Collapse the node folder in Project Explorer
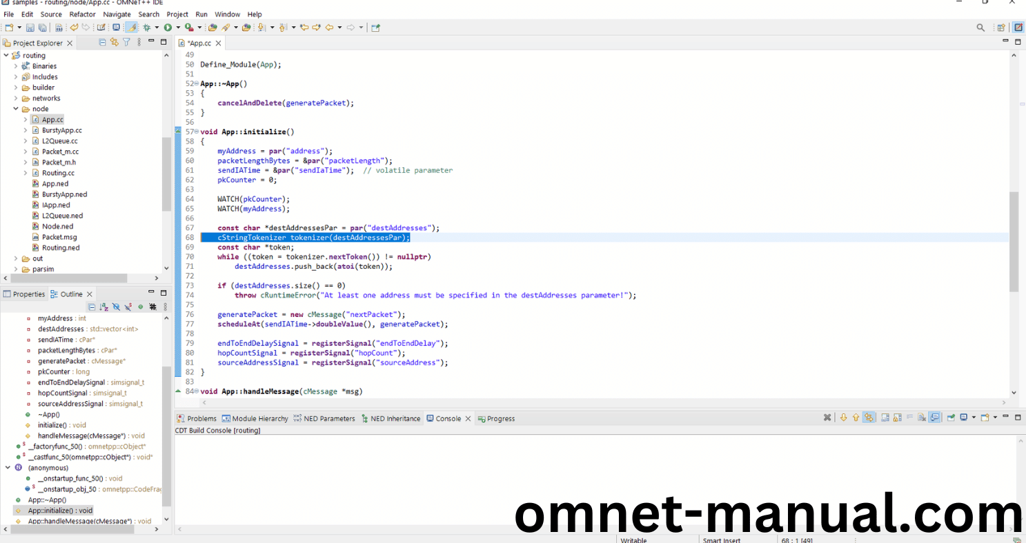This screenshot has width=1026, height=543. point(17,108)
